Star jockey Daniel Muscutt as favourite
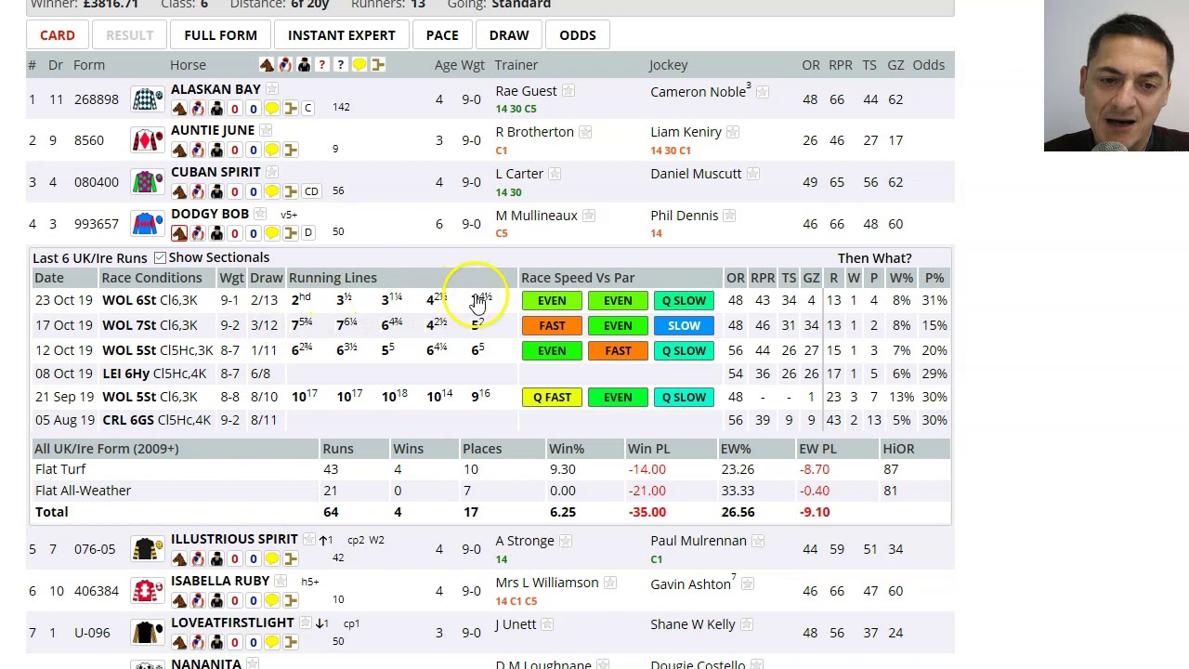Viewport: 1189px width, 669px height. [x=752, y=174]
